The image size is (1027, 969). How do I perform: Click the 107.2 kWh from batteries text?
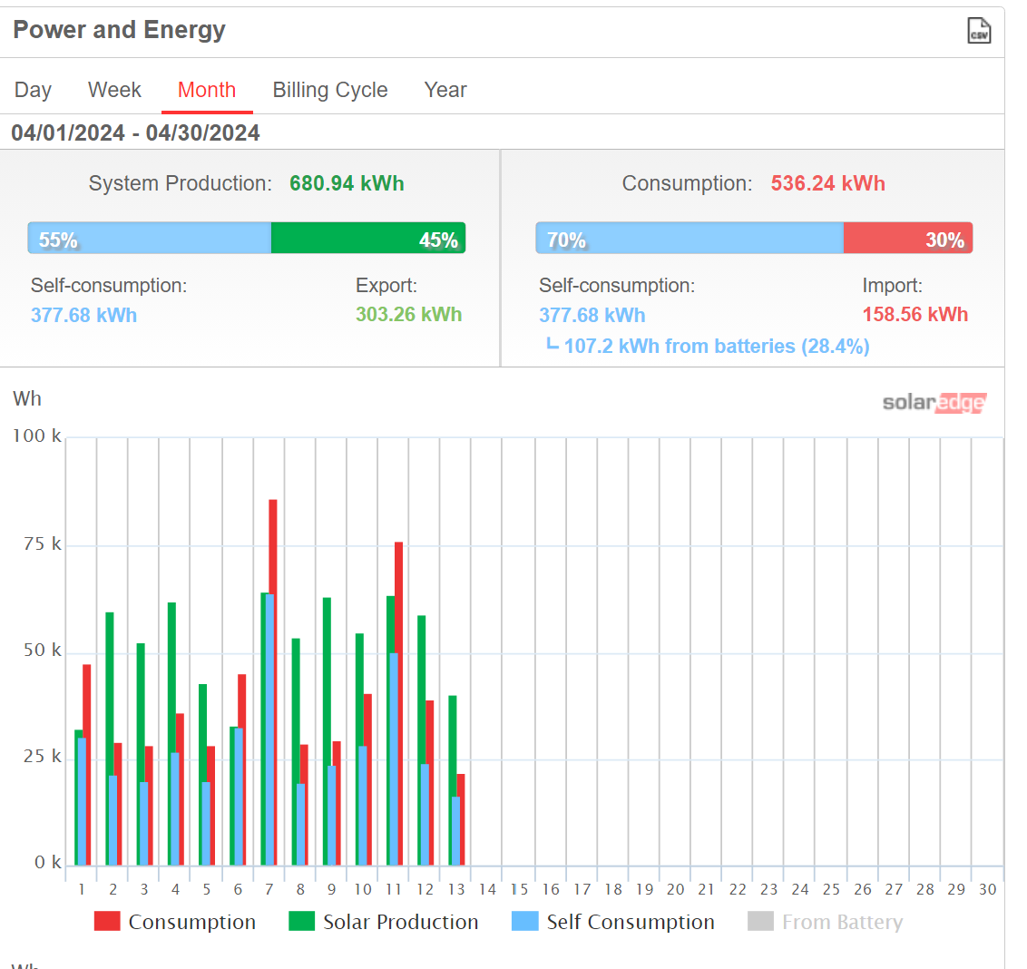pos(715,347)
